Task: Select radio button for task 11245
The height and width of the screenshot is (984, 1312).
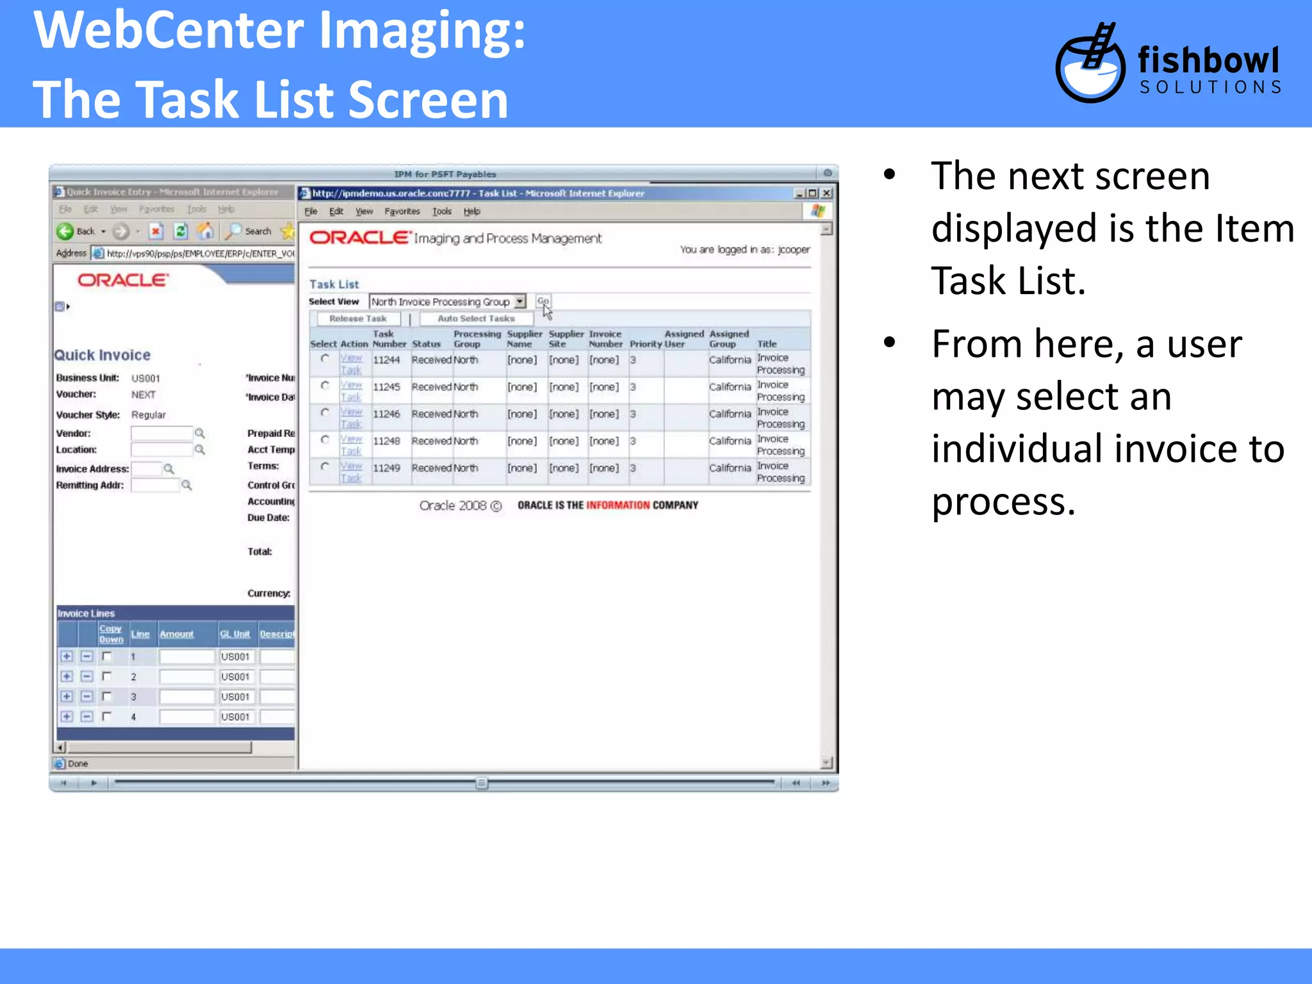Action: click(x=325, y=386)
